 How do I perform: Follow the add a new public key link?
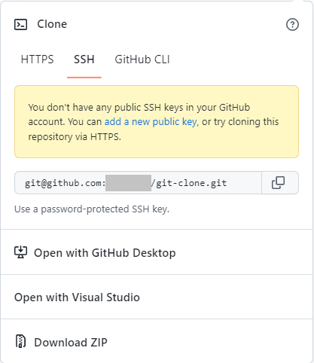click(x=151, y=122)
